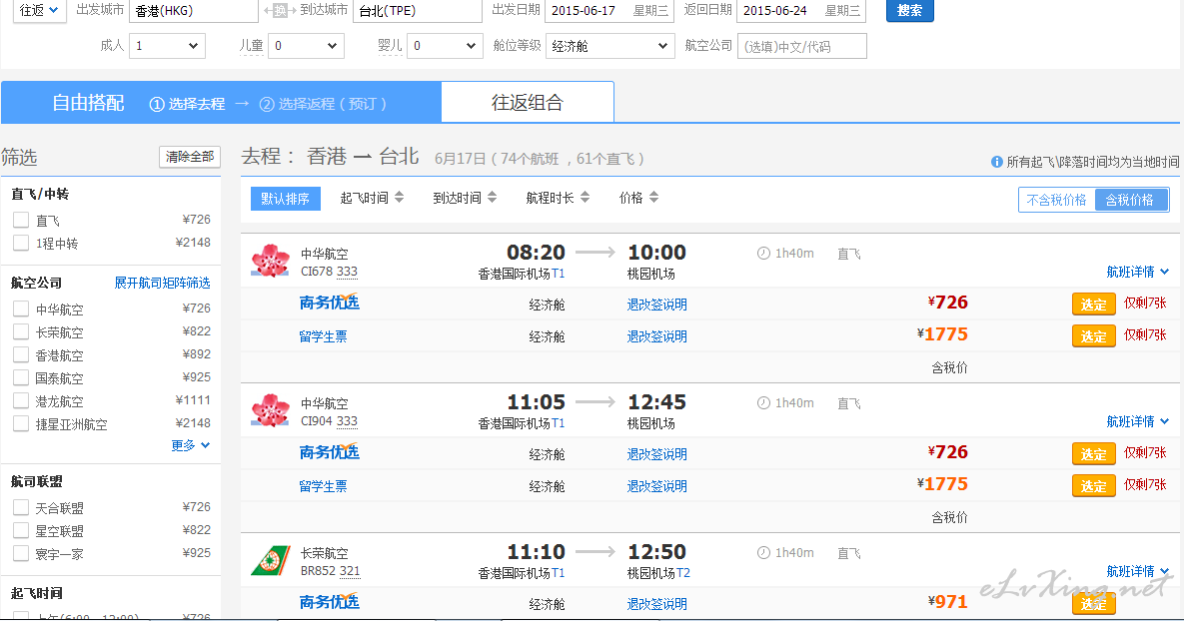Screen dimensions: 1184x621
Task: Tick the 中华航空 airline checkbox
Action: (21, 309)
